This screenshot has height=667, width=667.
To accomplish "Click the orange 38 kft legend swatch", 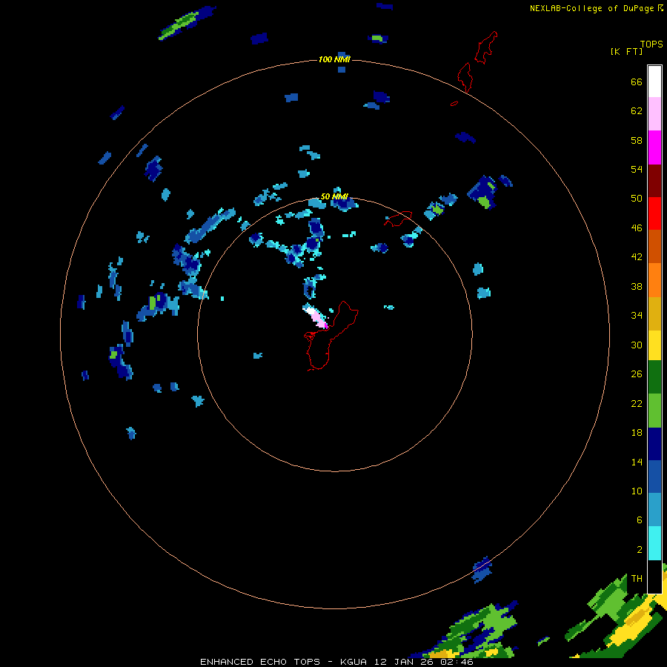I will (x=654, y=280).
